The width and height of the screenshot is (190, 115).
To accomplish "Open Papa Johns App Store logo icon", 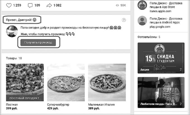I will [142, 5].
